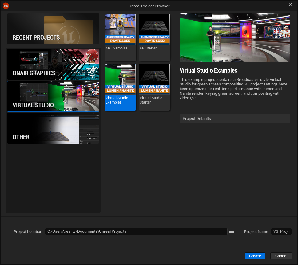The image size is (298, 265).
Task: Click the large template preview image
Action: [x=234, y=38]
